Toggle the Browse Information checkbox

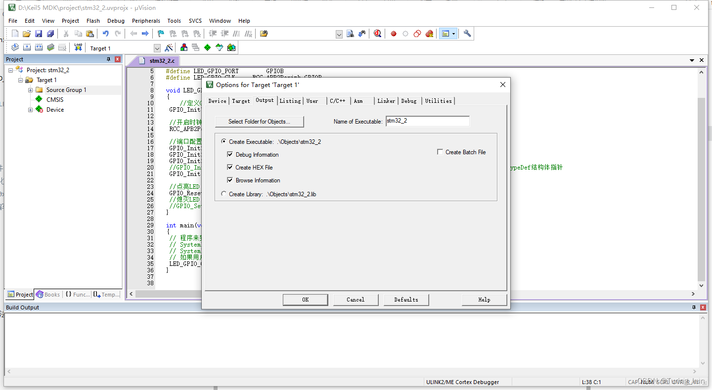[x=230, y=180]
